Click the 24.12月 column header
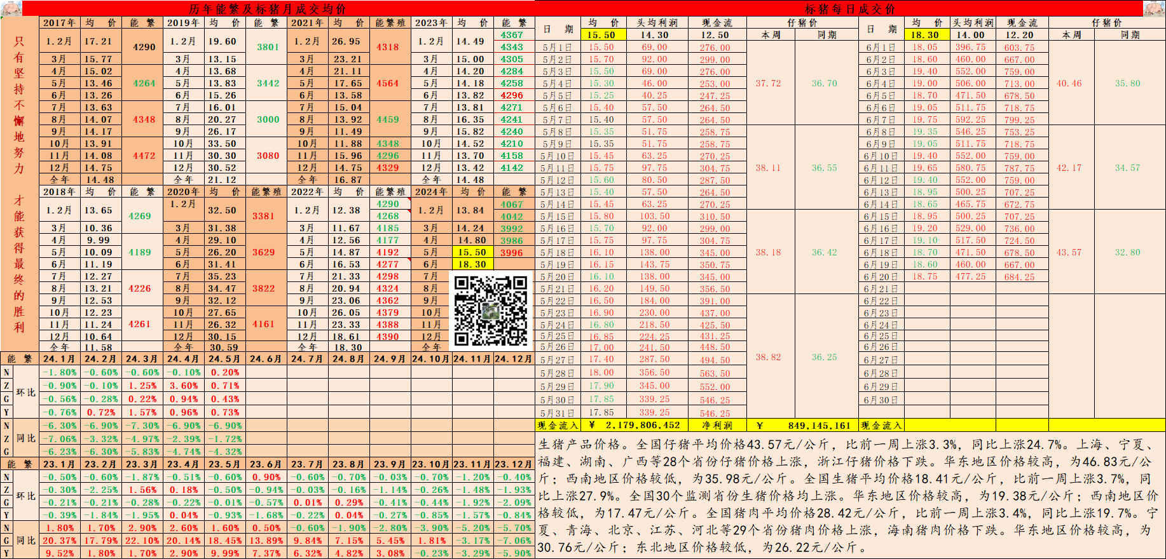 pos(514,359)
